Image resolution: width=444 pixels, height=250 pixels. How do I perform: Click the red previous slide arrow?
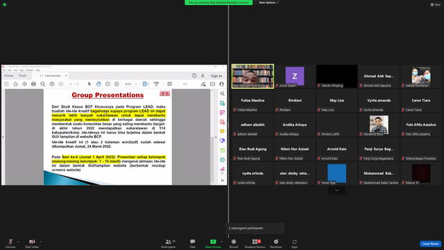(x=162, y=93)
